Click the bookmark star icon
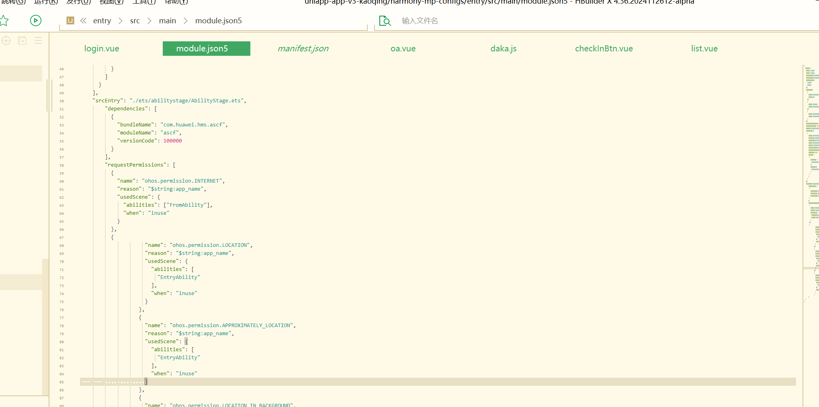This screenshot has width=819, height=407. [x=4, y=20]
